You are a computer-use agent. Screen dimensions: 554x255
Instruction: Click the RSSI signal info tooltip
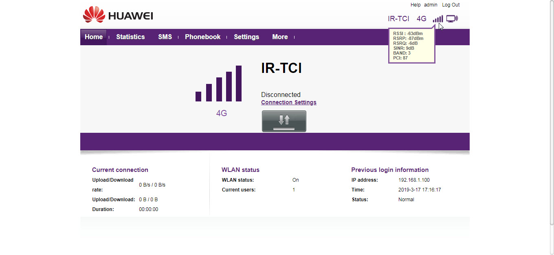coord(411,46)
